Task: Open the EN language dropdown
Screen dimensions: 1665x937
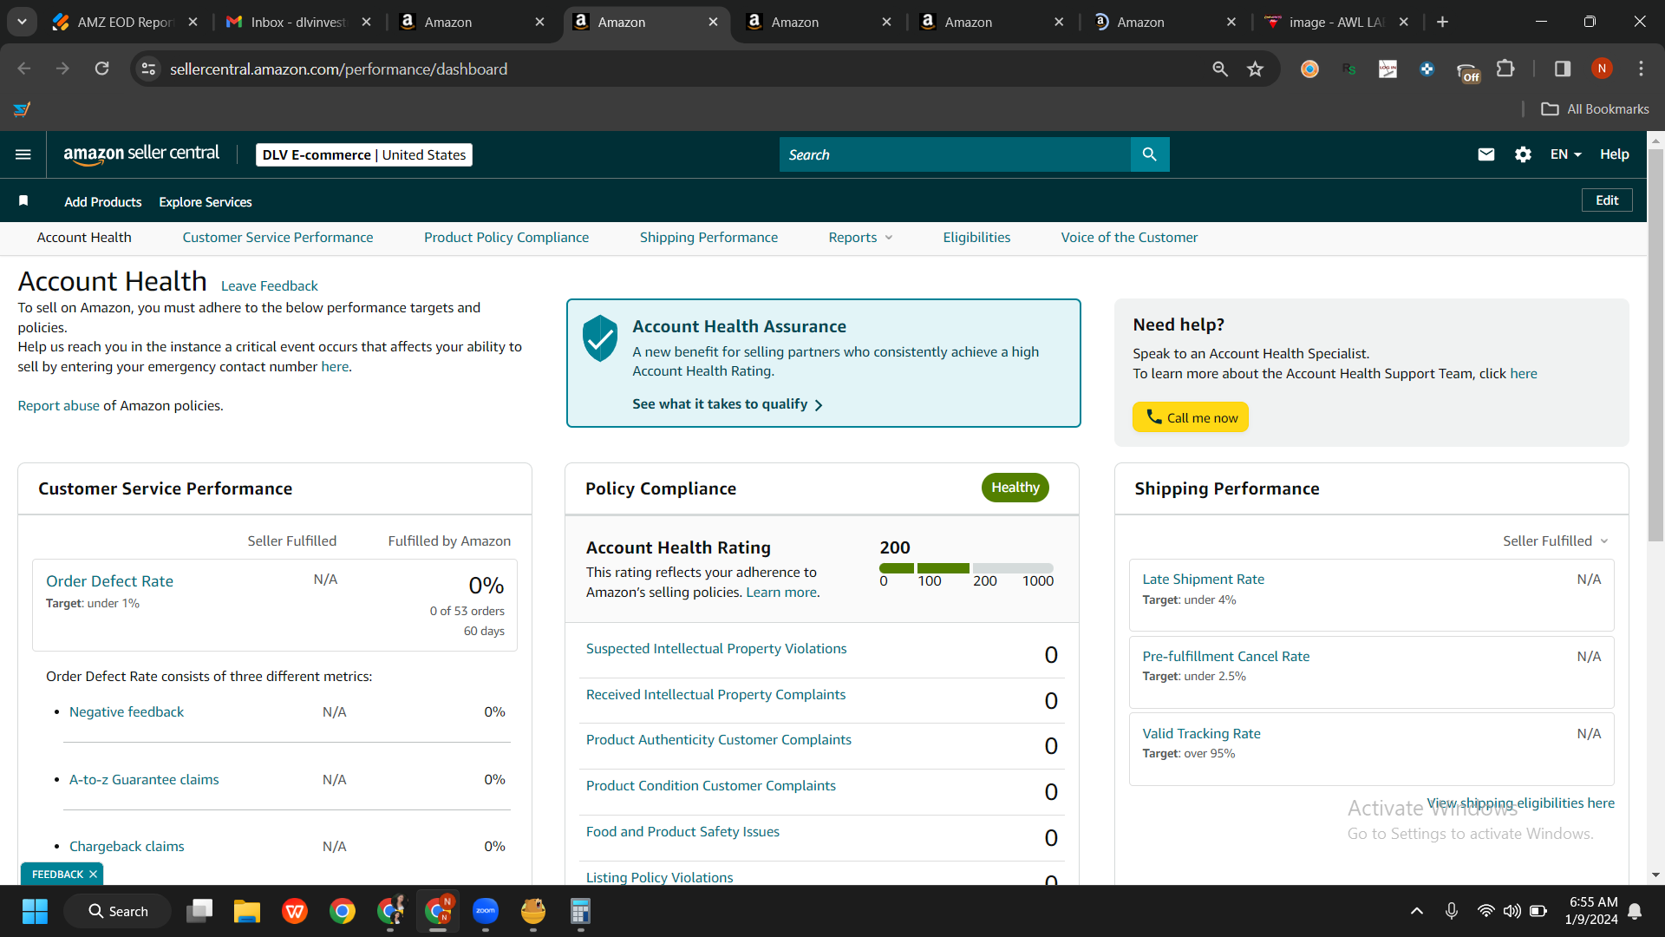Action: coord(1566,154)
